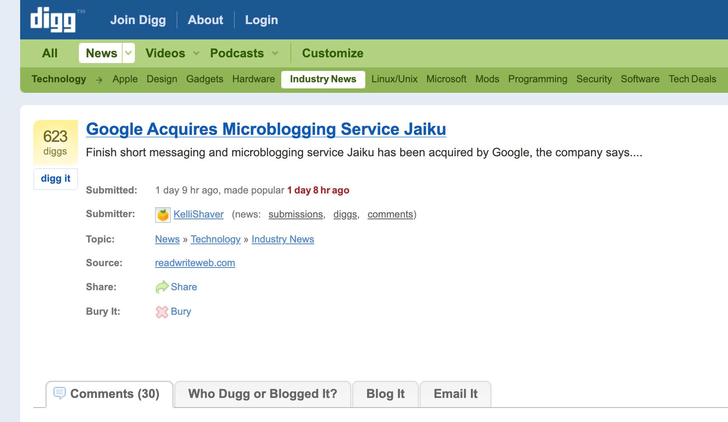Screen dimensions: 728x422
Task: Click the 623 diggs counter
Action: coord(56,143)
